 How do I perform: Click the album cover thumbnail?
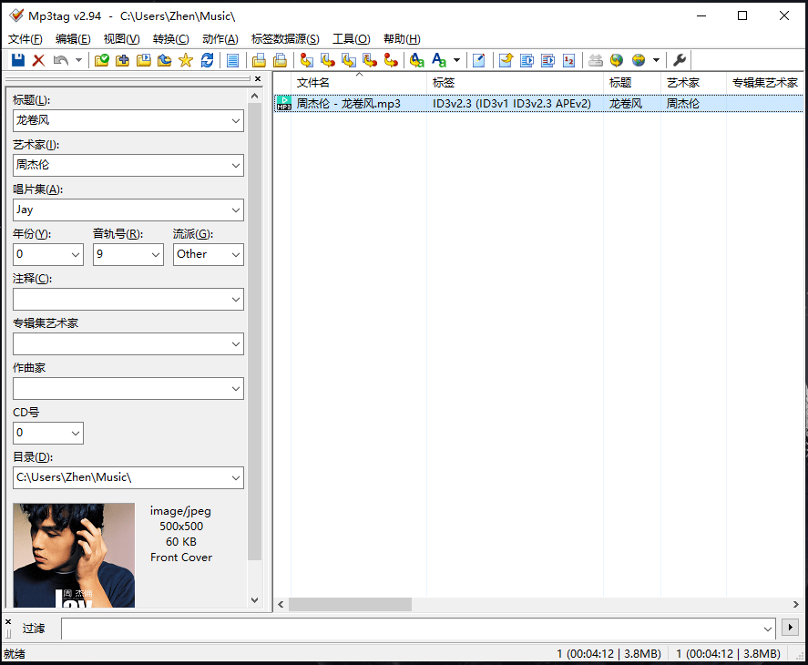[73, 553]
